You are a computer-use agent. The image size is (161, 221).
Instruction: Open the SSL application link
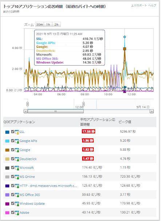(22, 132)
